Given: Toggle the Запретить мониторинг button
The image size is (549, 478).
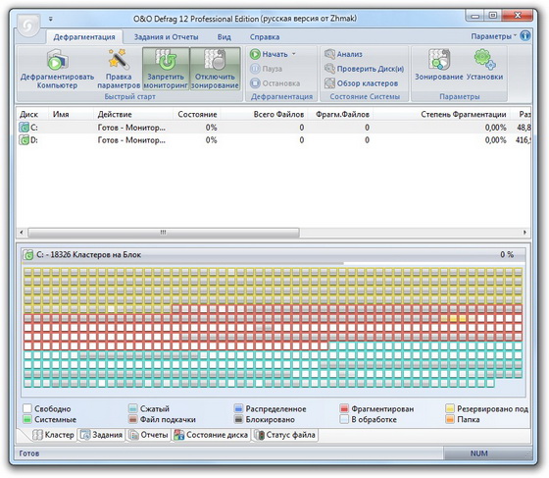Looking at the screenshot, I should click(x=166, y=69).
